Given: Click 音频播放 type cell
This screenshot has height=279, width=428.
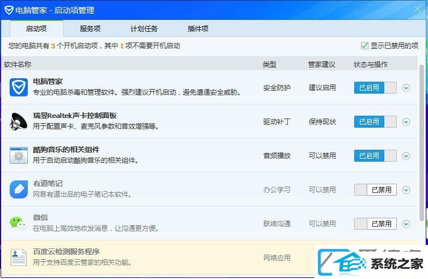Looking at the screenshot, I should point(277,156).
